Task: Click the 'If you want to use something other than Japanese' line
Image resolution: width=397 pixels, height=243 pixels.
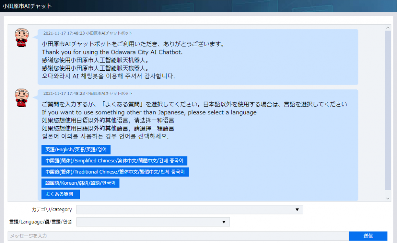Action: tap(149, 112)
